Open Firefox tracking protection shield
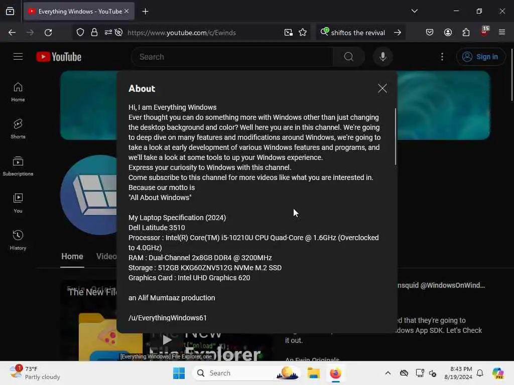The width and height of the screenshot is (514, 385). click(80, 33)
